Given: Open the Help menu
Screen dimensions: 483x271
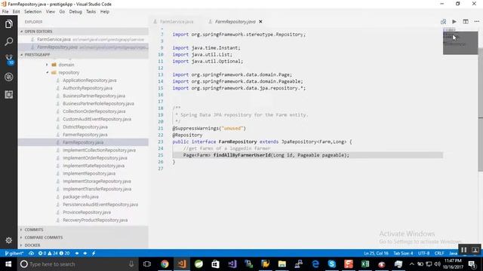Looking at the screenshot, I should (105, 12).
